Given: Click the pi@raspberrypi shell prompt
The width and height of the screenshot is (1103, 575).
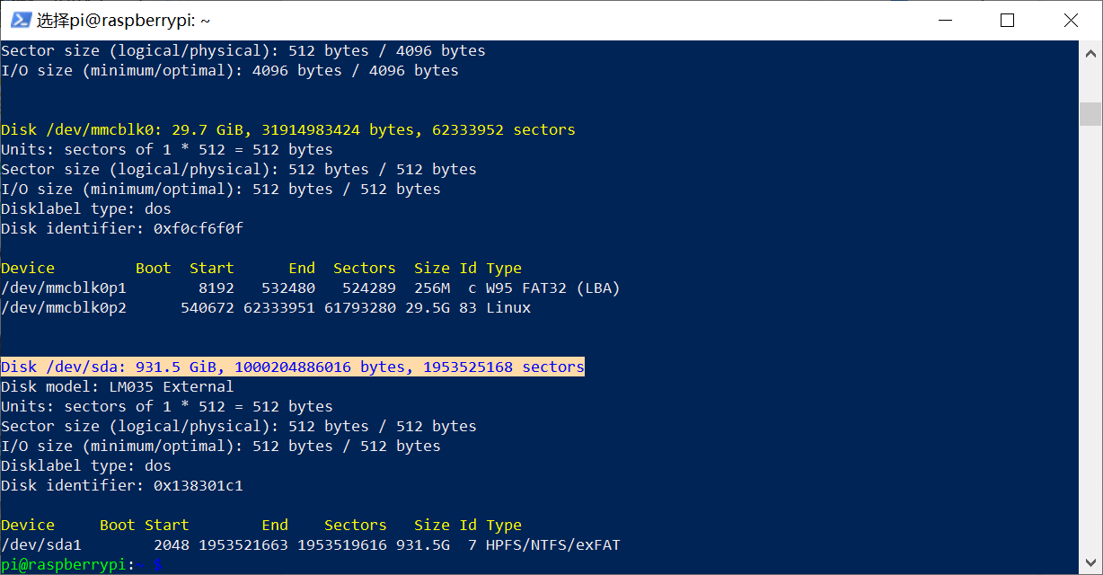Looking at the screenshot, I should pos(82,564).
